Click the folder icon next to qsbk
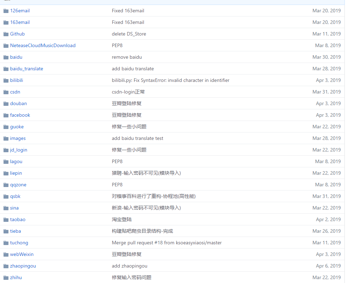Image resolution: width=348 pixels, height=283 pixels. point(6,196)
